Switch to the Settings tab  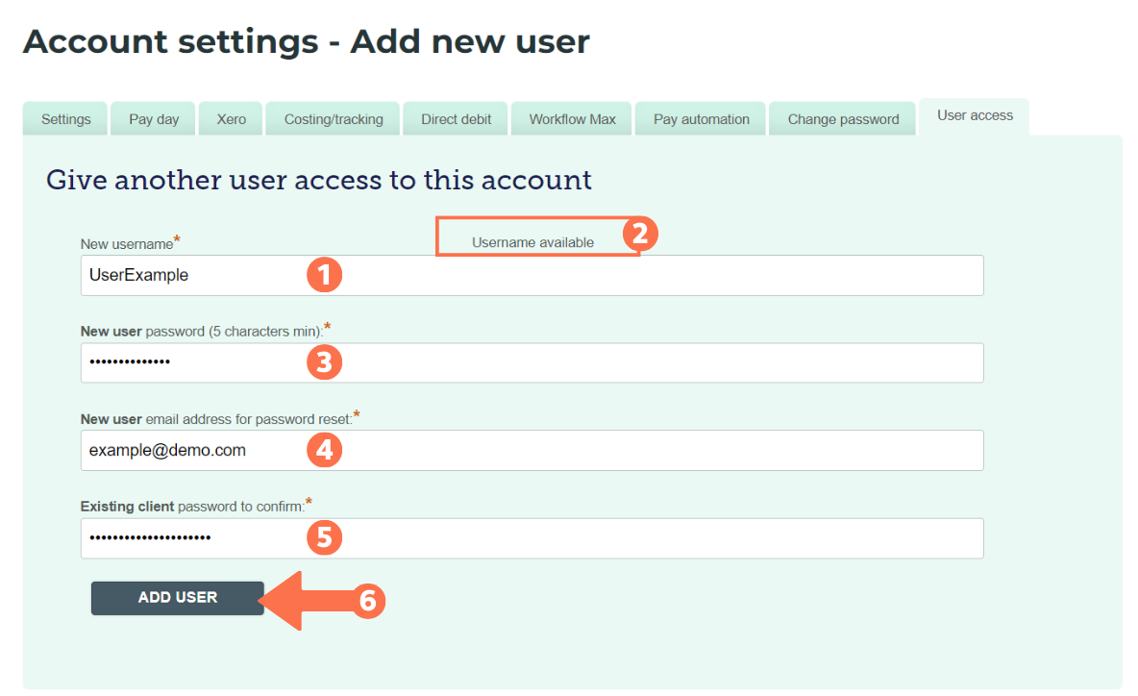coord(64,118)
